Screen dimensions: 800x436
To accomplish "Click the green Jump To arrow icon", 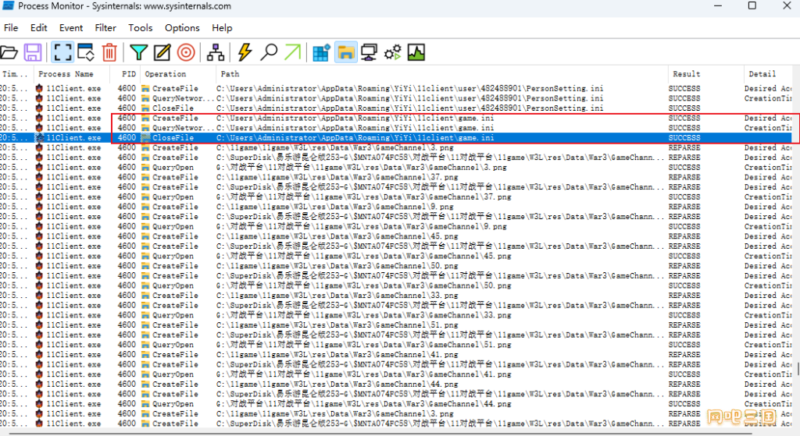I will 292,52.
